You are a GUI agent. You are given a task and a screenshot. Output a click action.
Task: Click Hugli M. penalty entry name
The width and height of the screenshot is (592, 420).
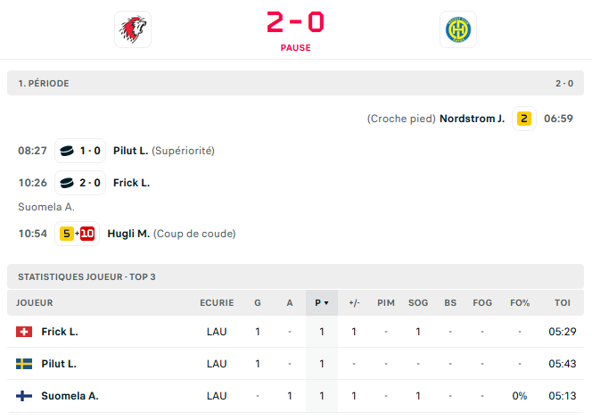(x=128, y=234)
